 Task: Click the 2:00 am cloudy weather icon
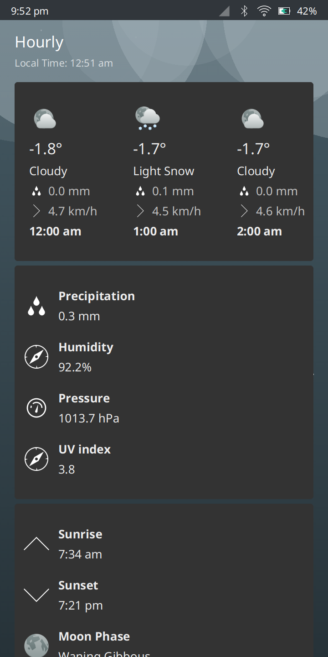(252, 119)
